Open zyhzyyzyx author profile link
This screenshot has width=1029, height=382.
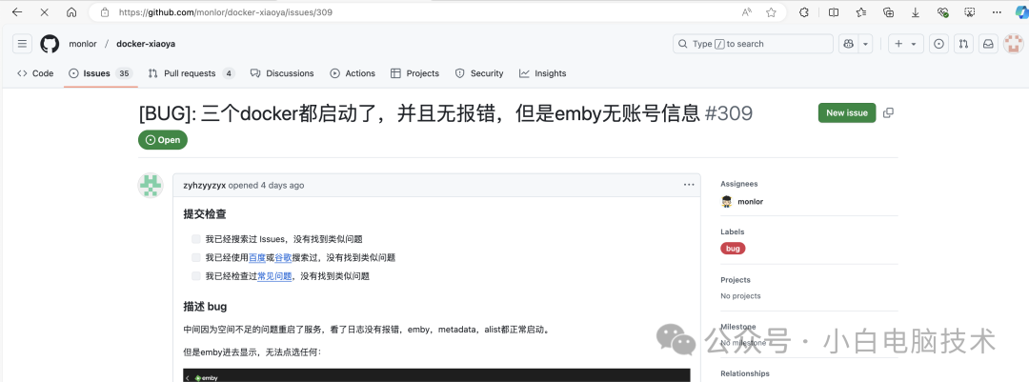pyautogui.click(x=205, y=185)
